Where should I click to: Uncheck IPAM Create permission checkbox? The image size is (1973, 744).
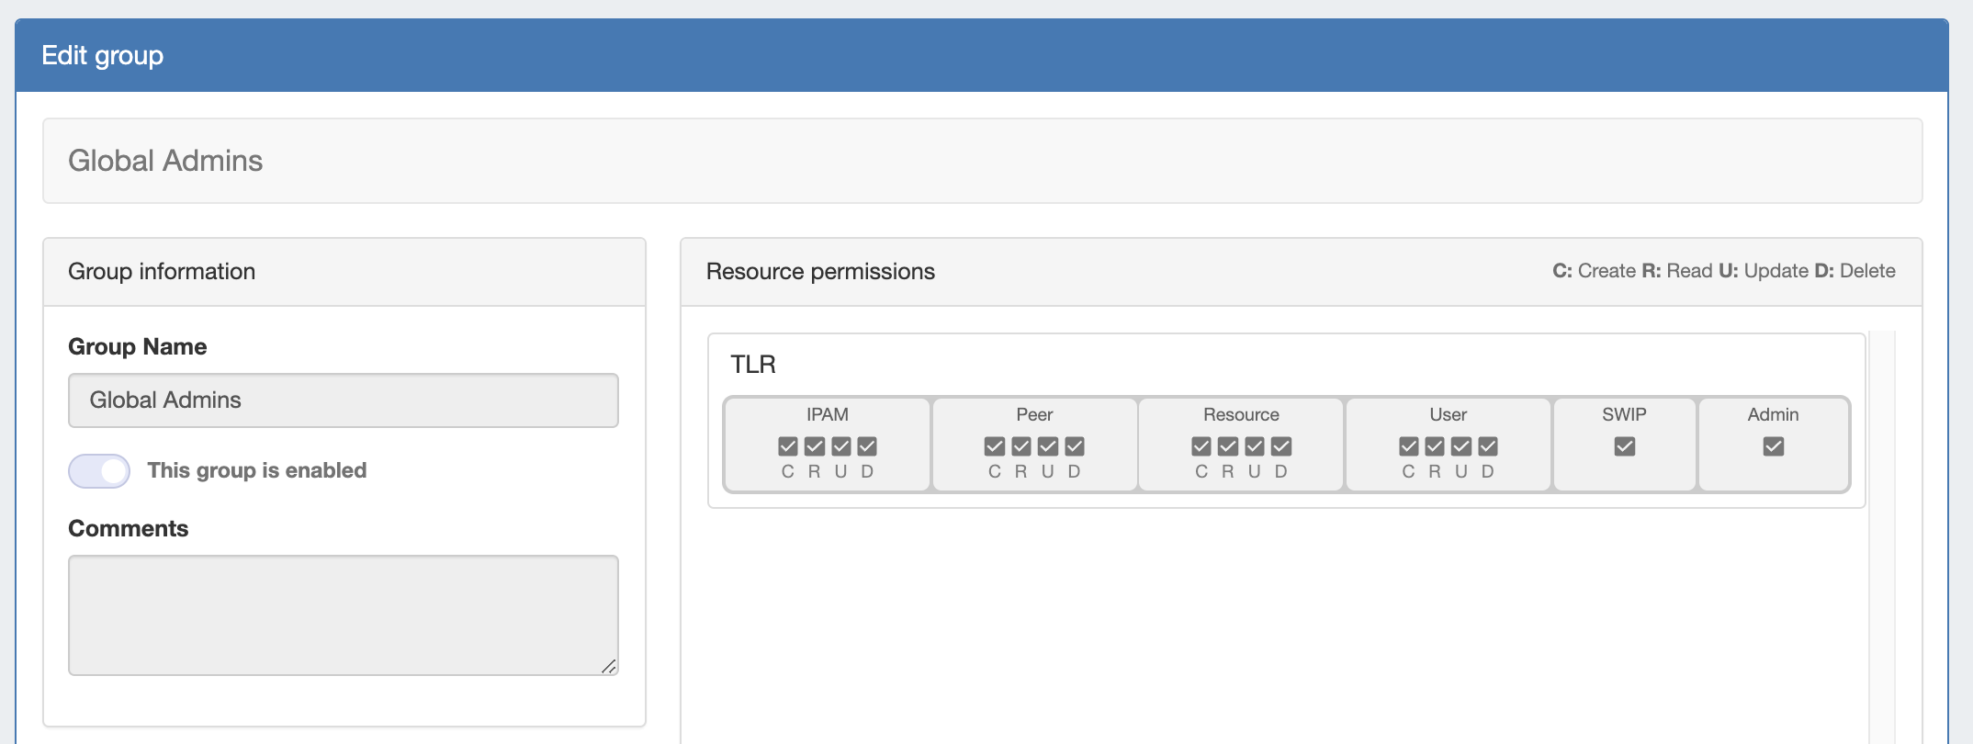787,446
